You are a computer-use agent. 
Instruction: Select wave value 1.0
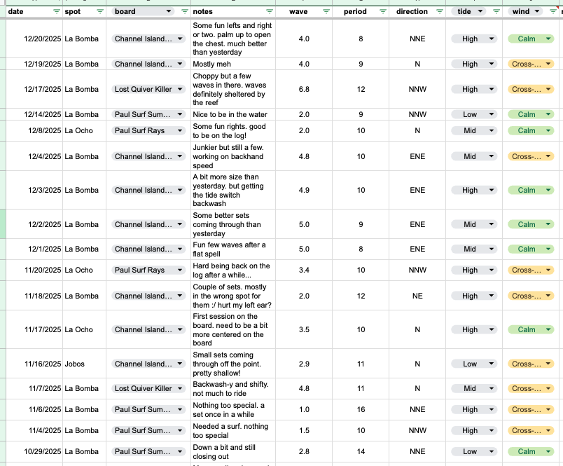[x=304, y=409]
